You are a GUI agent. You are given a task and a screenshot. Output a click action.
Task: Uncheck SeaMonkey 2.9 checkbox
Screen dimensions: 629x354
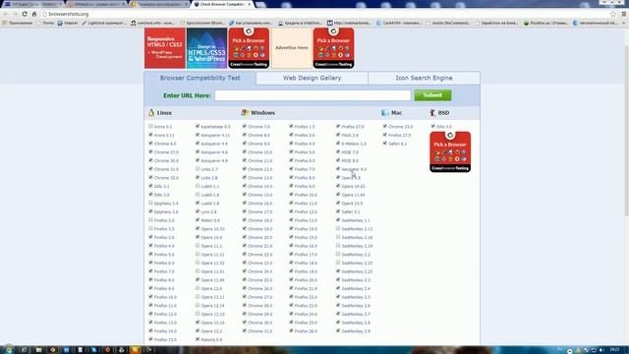point(338,330)
